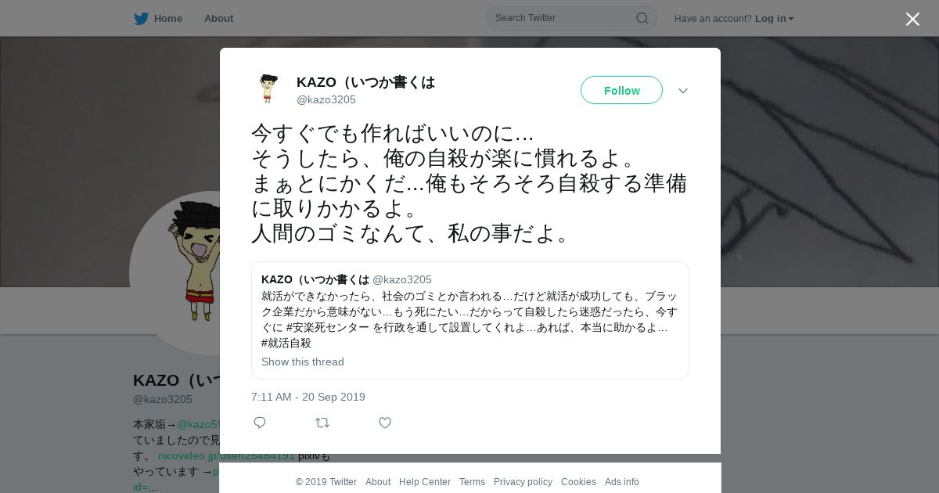Click into the Search Twitter field
Screen dimensions: 939x493
click(563, 18)
